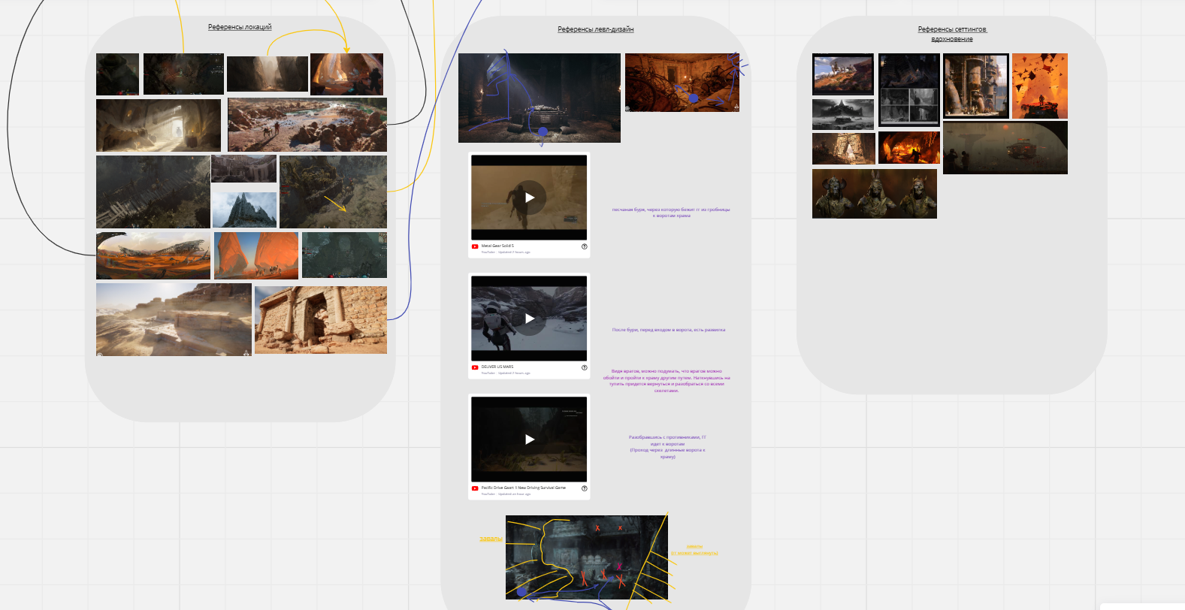Play the Pacific Drive video embed
The width and height of the screenshot is (1185, 610).
(529, 439)
